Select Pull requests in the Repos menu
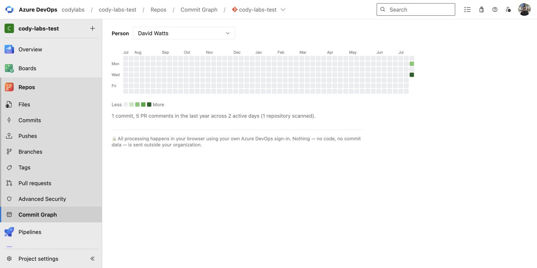 [51, 183]
